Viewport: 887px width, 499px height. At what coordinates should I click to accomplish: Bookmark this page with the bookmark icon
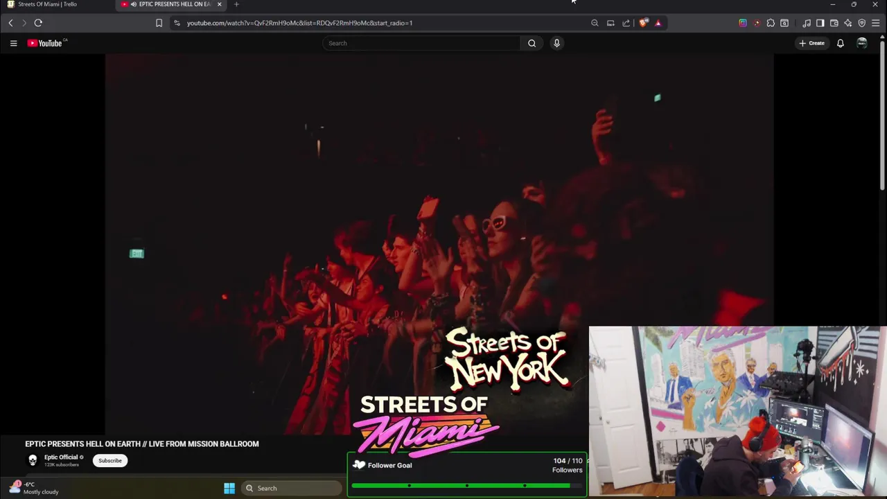[159, 23]
